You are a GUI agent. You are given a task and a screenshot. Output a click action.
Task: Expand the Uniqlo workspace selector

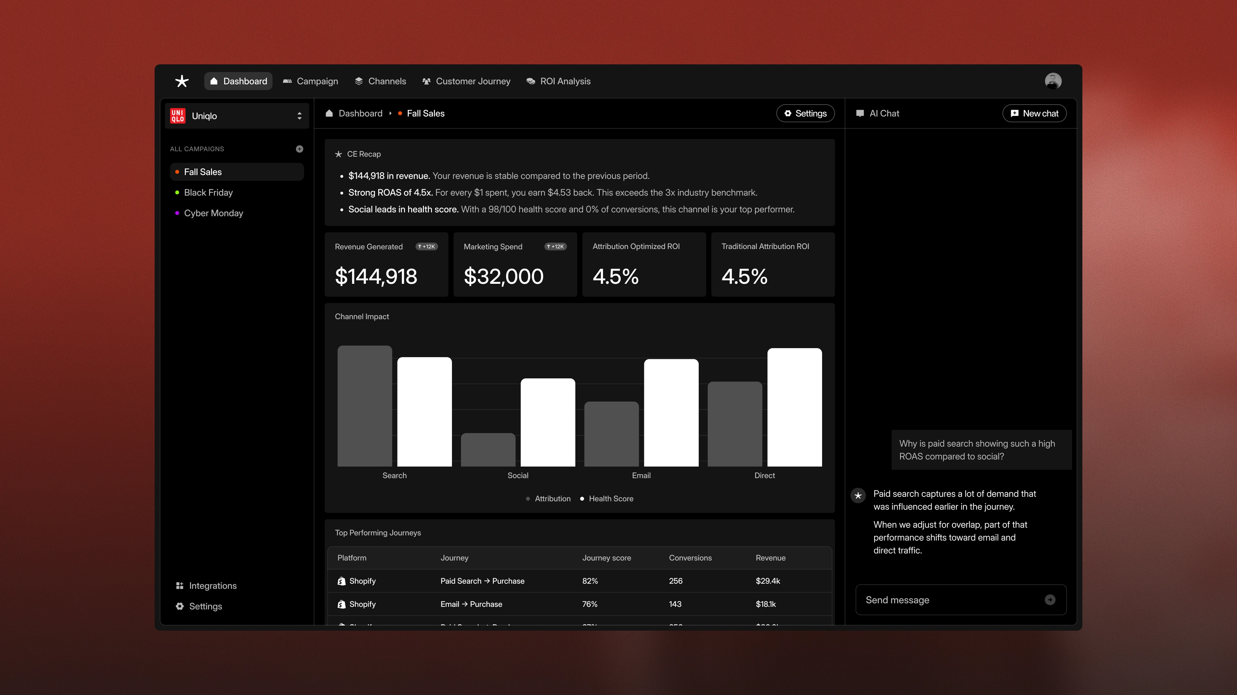click(x=299, y=116)
